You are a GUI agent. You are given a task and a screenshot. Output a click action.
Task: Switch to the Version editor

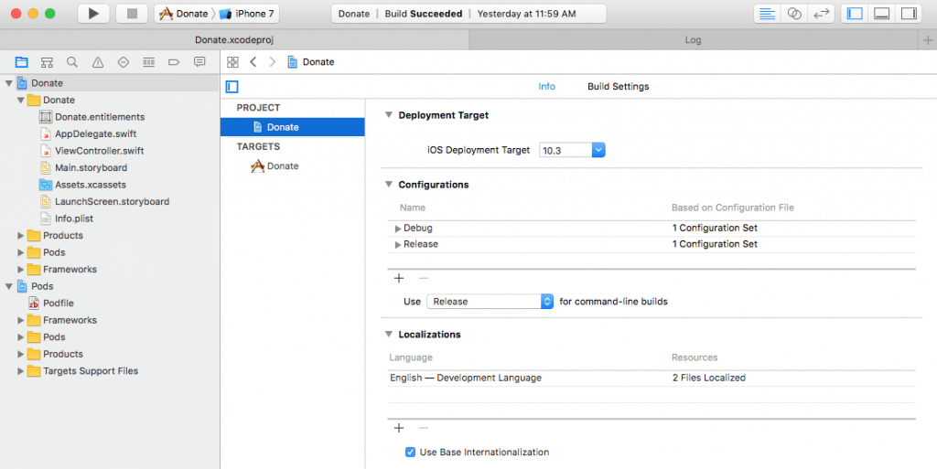pos(821,14)
